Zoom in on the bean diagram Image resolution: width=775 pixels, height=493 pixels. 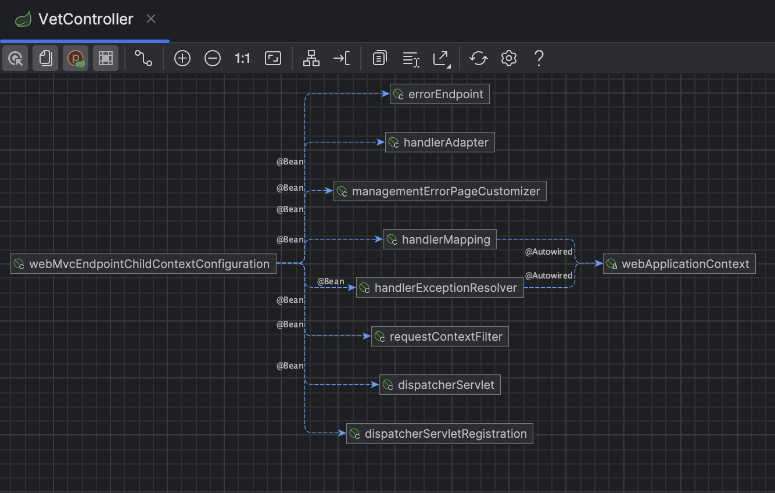click(x=182, y=58)
